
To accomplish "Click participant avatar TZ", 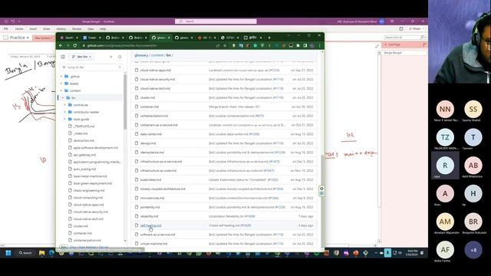I will pyautogui.click(x=445, y=137).
